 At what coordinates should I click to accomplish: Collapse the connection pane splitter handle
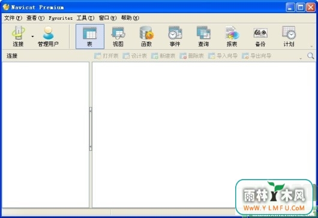tap(91, 129)
